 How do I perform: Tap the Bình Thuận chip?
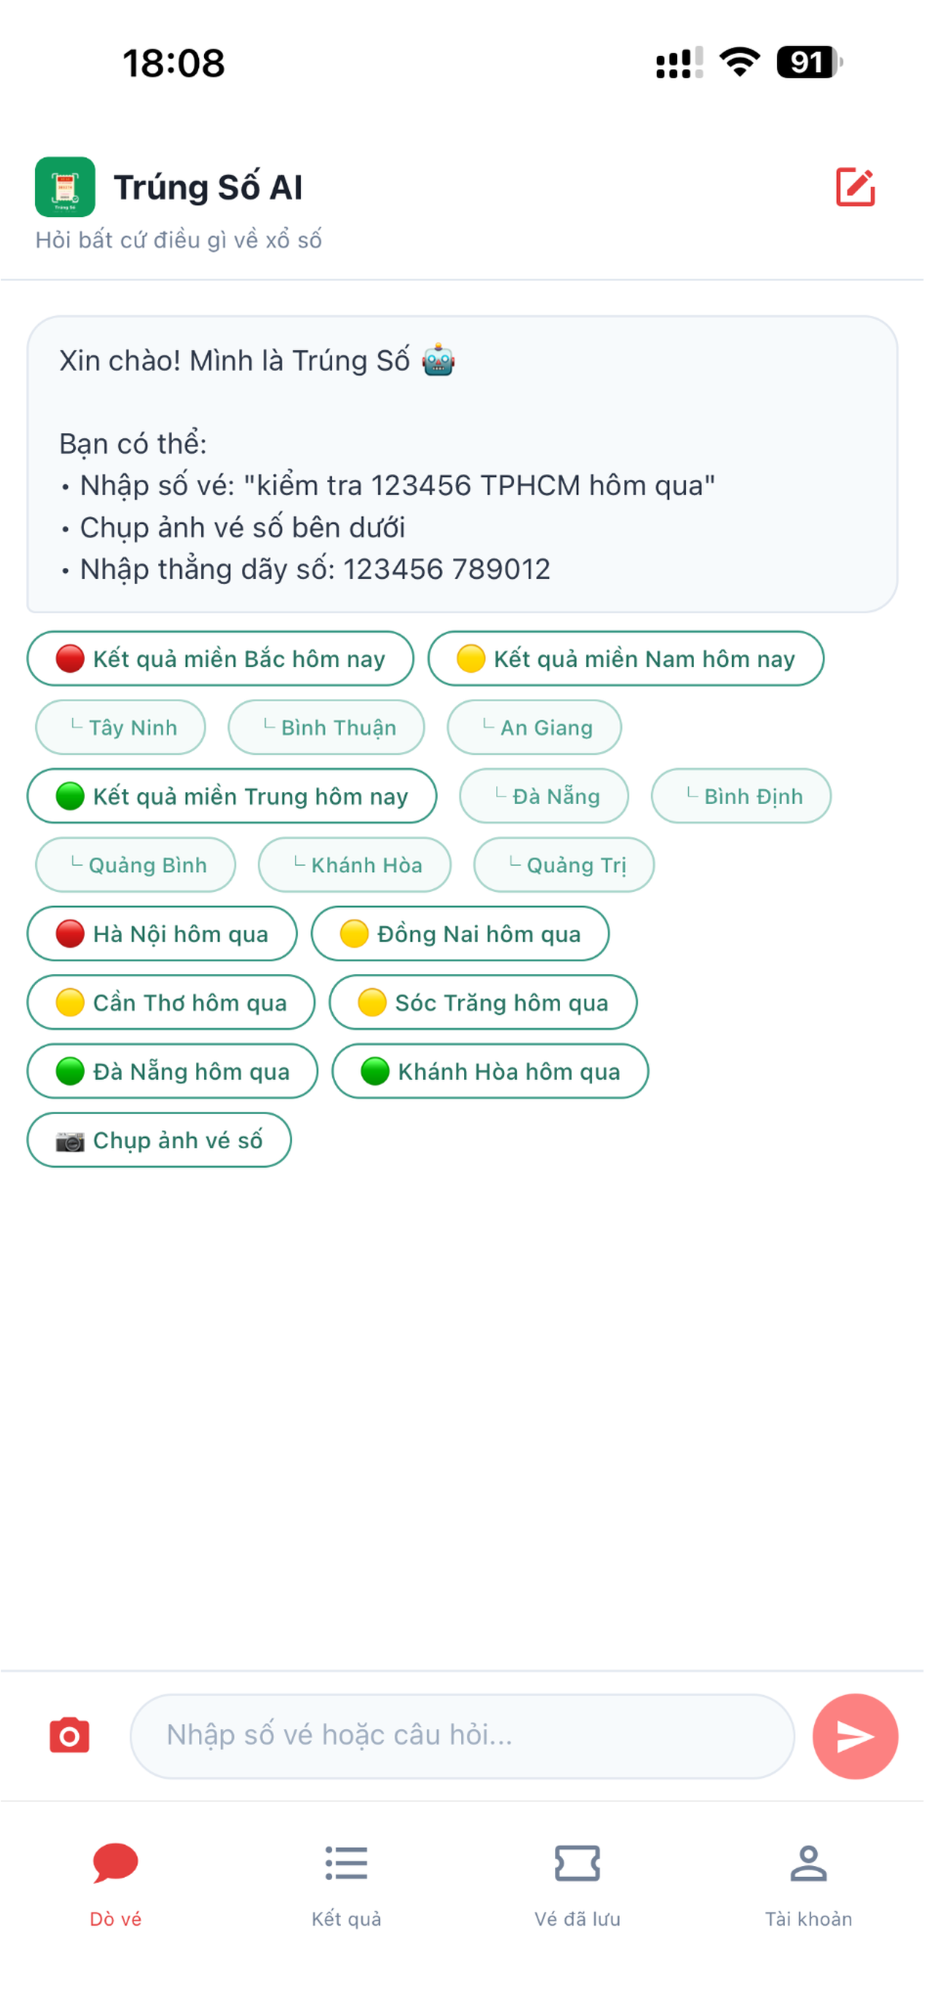[326, 728]
